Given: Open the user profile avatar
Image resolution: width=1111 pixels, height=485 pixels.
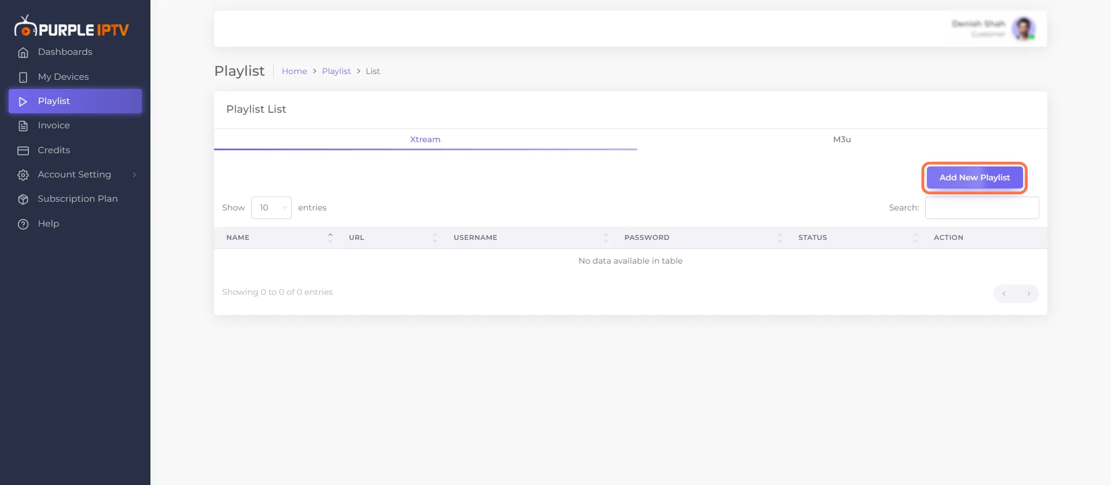Looking at the screenshot, I should [x=1024, y=28].
